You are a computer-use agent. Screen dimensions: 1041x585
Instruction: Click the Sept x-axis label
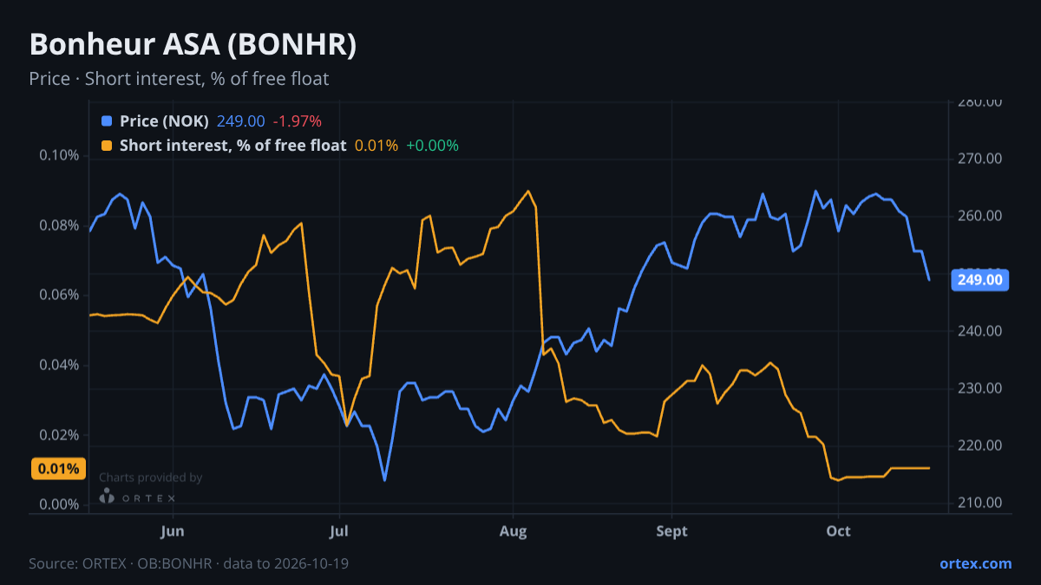(x=671, y=530)
